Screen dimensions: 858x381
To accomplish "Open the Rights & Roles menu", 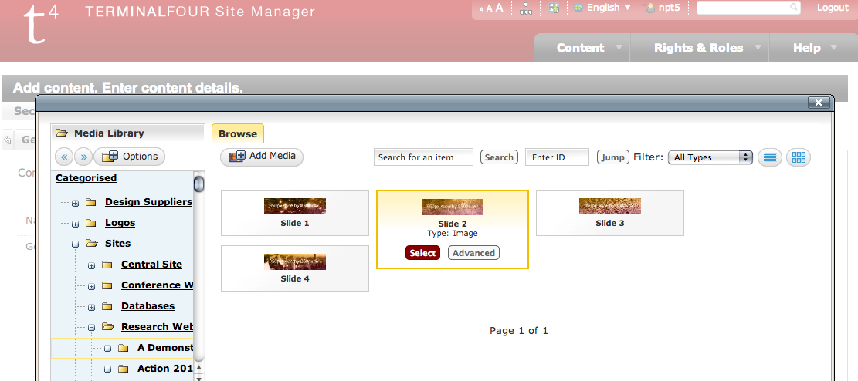I will coord(698,48).
